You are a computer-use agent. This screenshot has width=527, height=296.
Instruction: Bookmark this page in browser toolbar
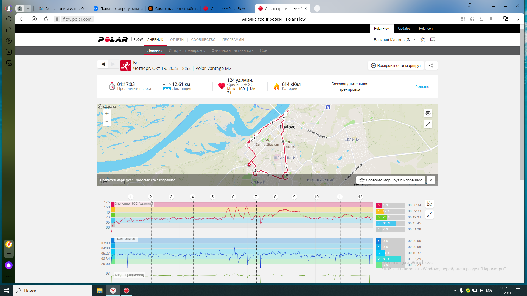491,19
